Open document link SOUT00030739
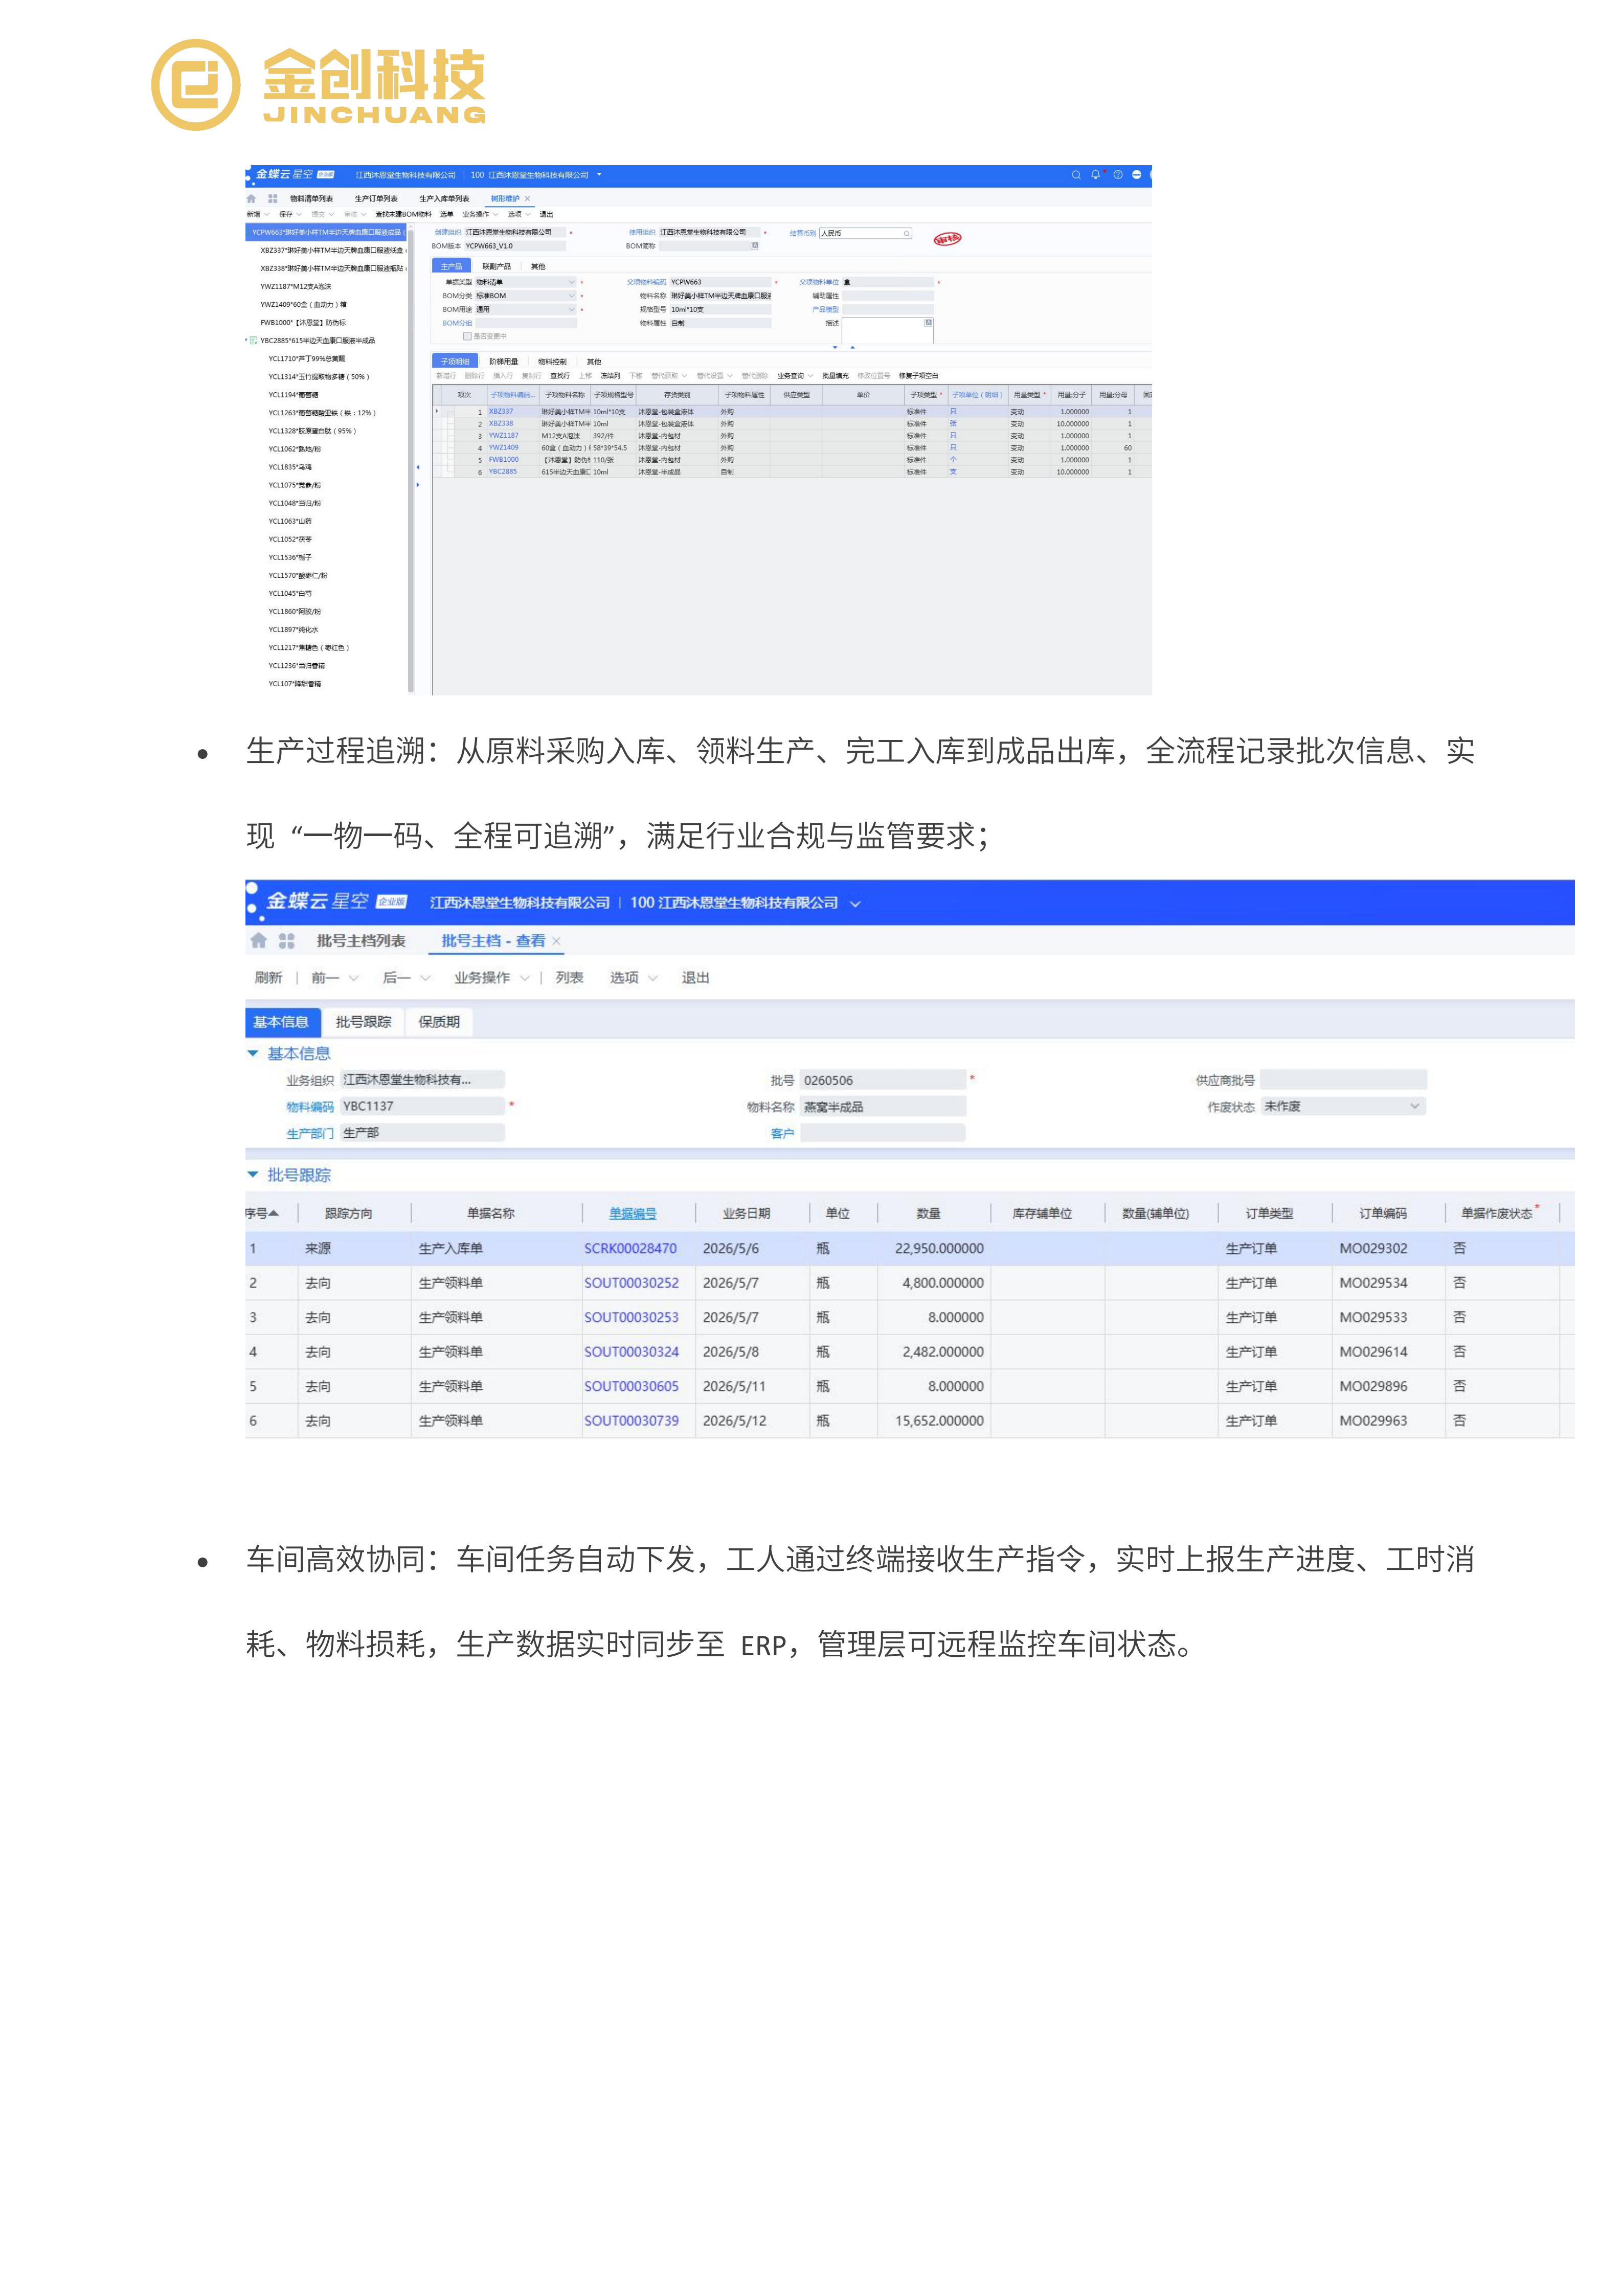The image size is (1623, 2296). pyautogui.click(x=631, y=1421)
